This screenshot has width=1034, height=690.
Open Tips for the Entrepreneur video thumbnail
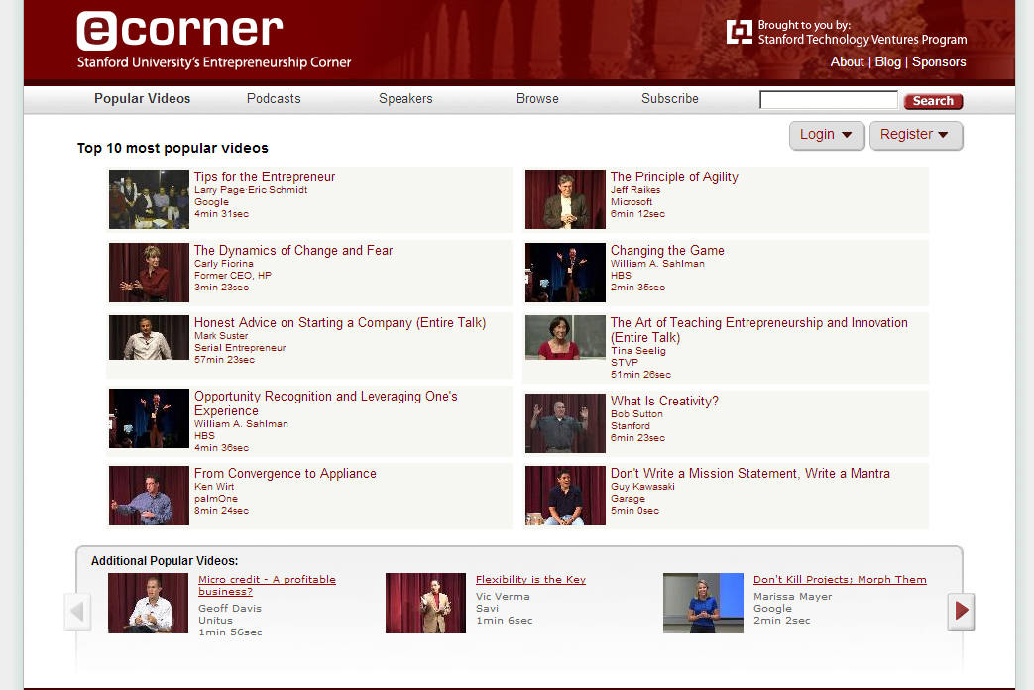click(149, 199)
